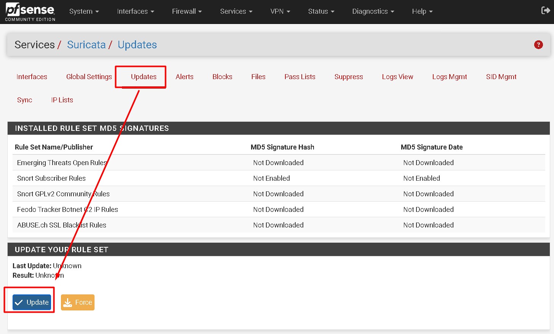The height and width of the screenshot is (334, 554).
Task: Click the red help question mark icon
Action: tap(538, 45)
